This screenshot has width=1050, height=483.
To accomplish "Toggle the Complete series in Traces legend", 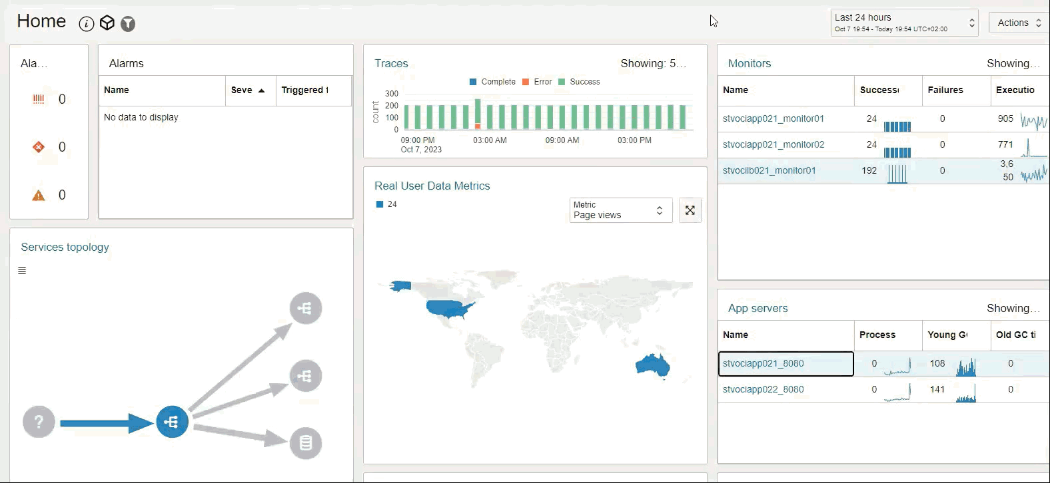I will [x=492, y=82].
